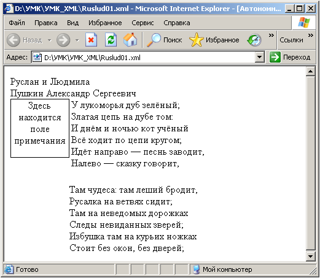This screenshot has height=278, width=320.
Task: Go to the Home page icon
Action: (130, 40)
